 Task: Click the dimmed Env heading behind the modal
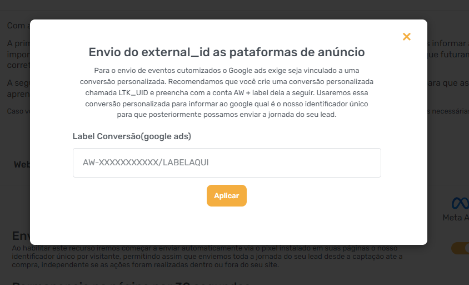point(21,236)
